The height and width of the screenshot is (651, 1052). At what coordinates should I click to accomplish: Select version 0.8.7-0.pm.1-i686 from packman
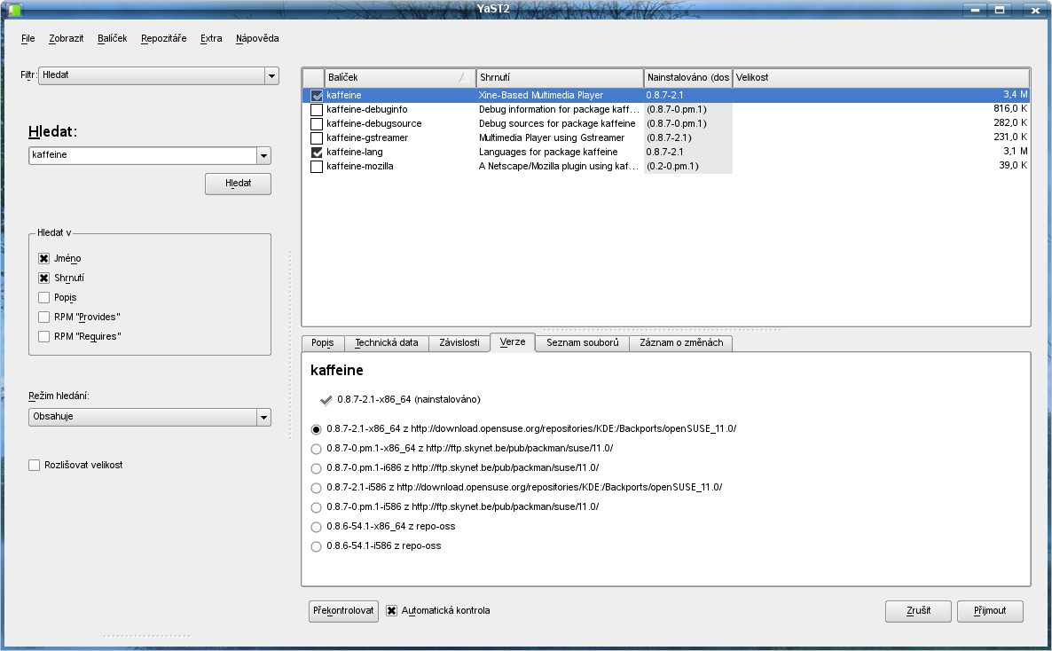[316, 468]
